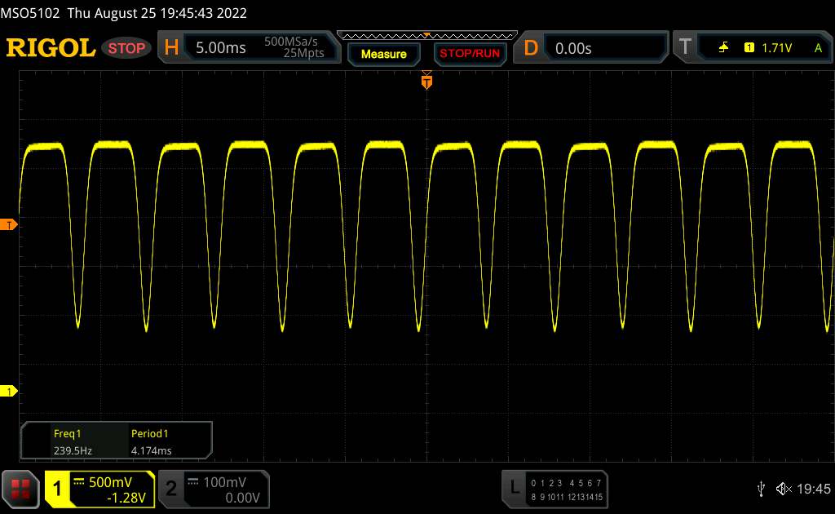This screenshot has height=514, width=835.
Task: Select the 0.00s delay value
Action: [573, 48]
